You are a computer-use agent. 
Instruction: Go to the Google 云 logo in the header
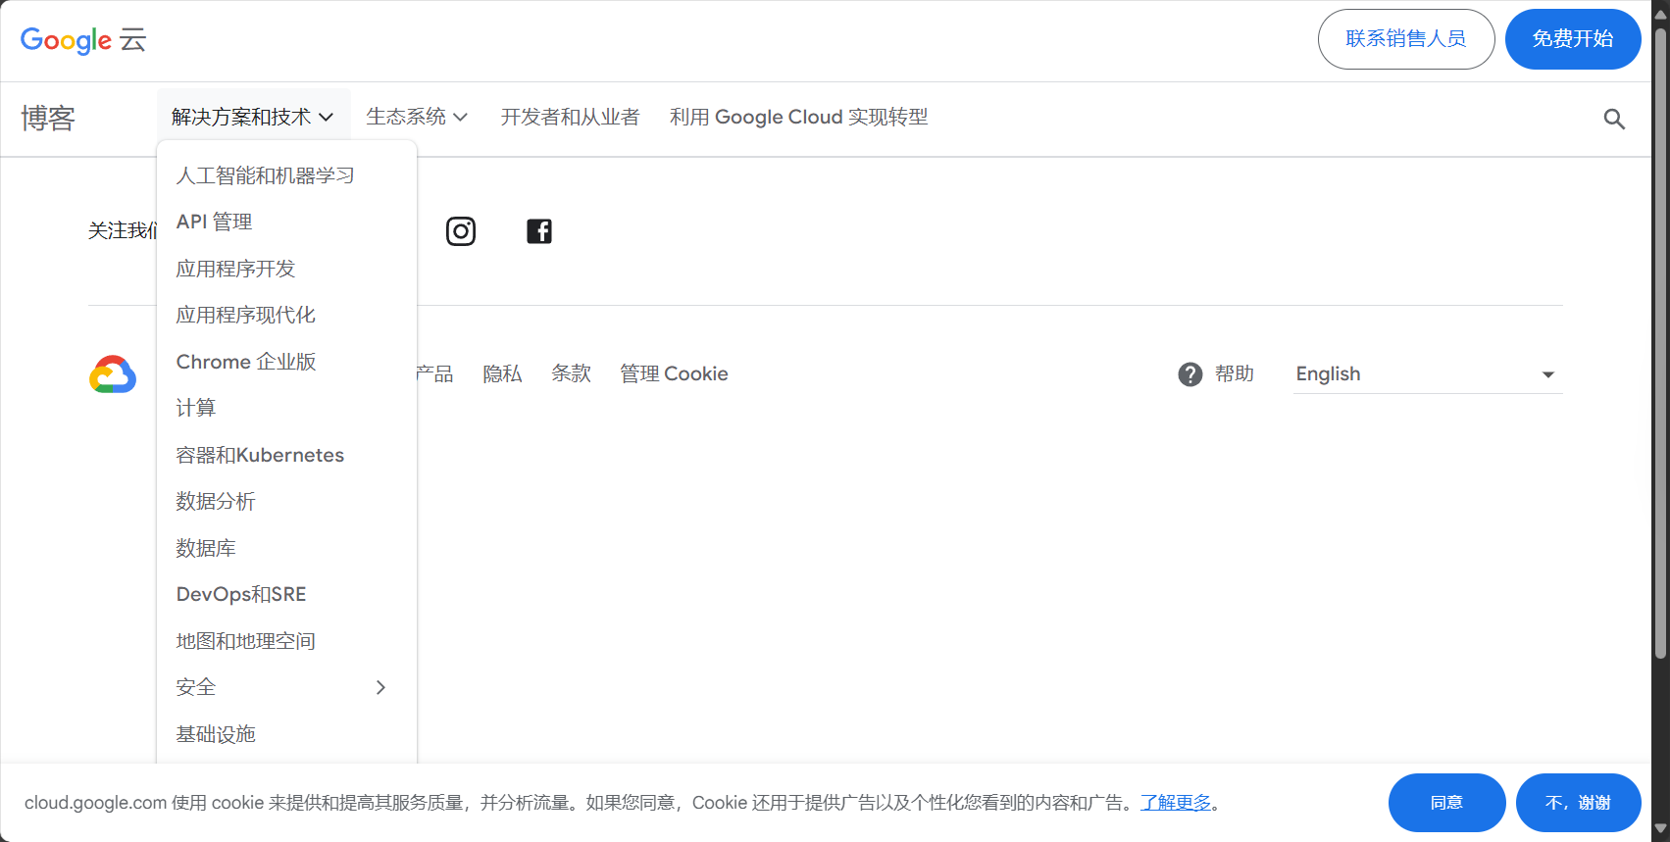coord(83,40)
